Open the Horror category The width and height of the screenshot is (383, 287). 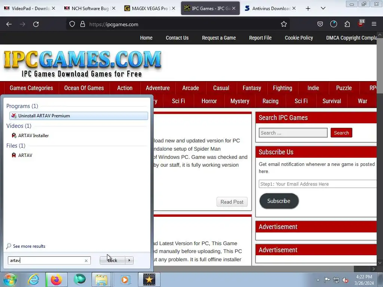(209, 101)
